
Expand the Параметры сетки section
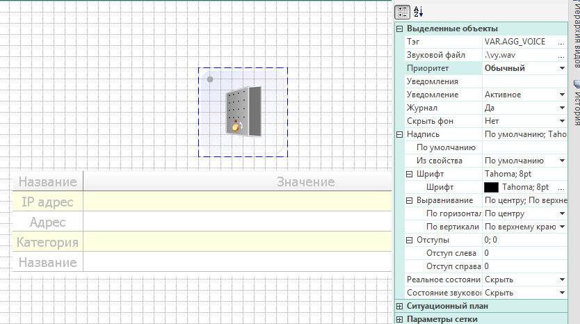(399, 319)
